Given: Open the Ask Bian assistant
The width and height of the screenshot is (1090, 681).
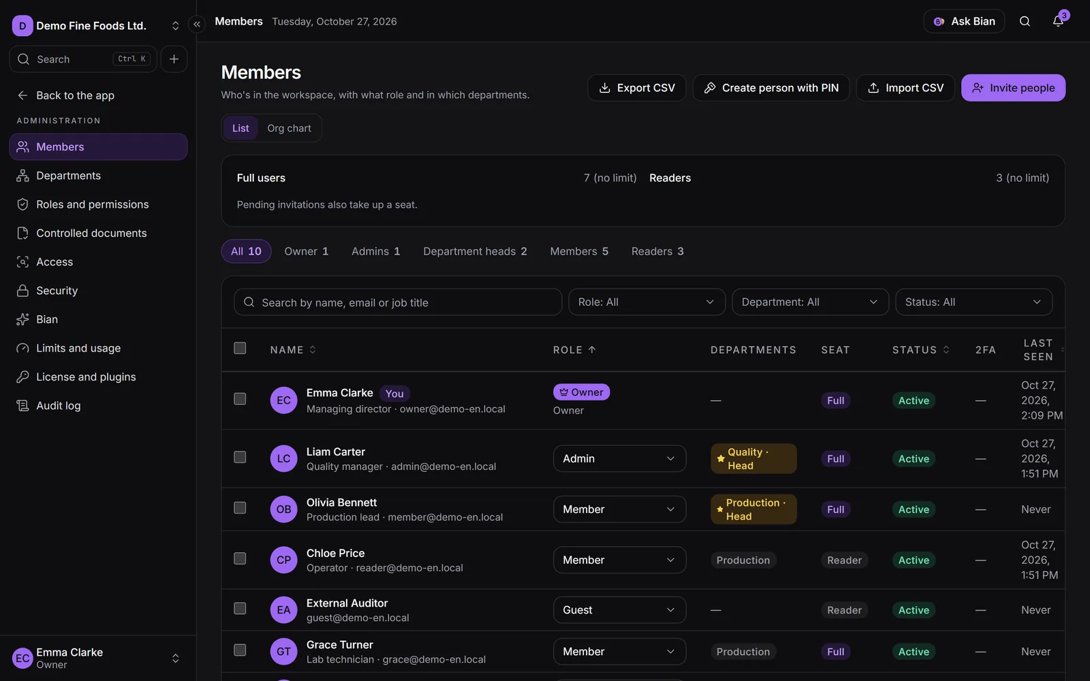Looking at the screenshot, I should pos(964,21).
